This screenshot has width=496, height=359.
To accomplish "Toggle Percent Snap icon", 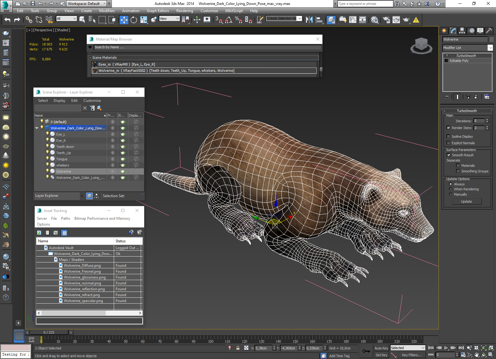I will coord(238,20).
